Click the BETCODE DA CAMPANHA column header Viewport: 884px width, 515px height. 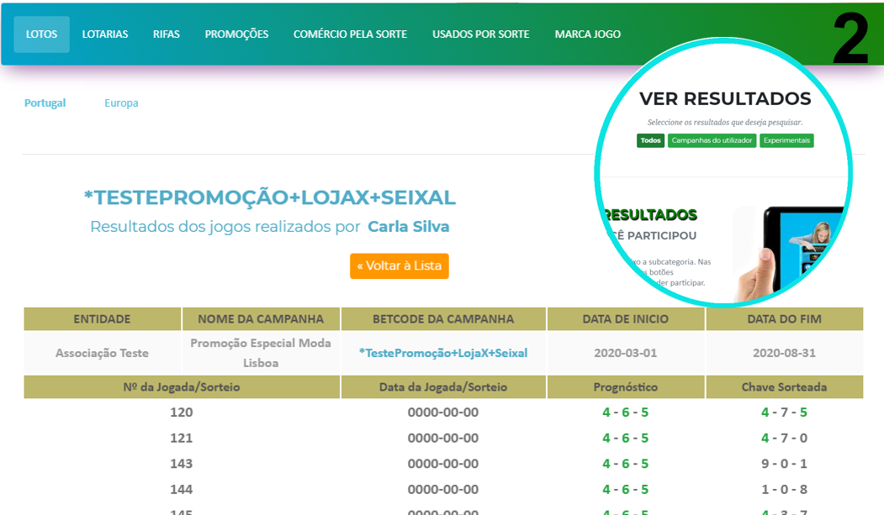pos(443,319)
